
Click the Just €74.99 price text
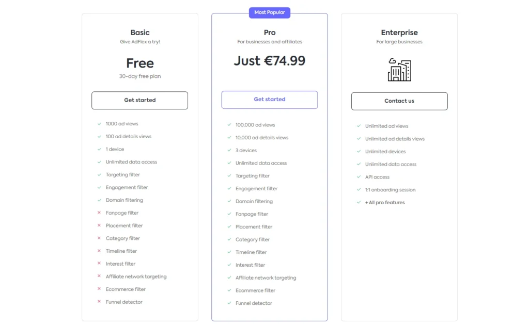[269, 60]
